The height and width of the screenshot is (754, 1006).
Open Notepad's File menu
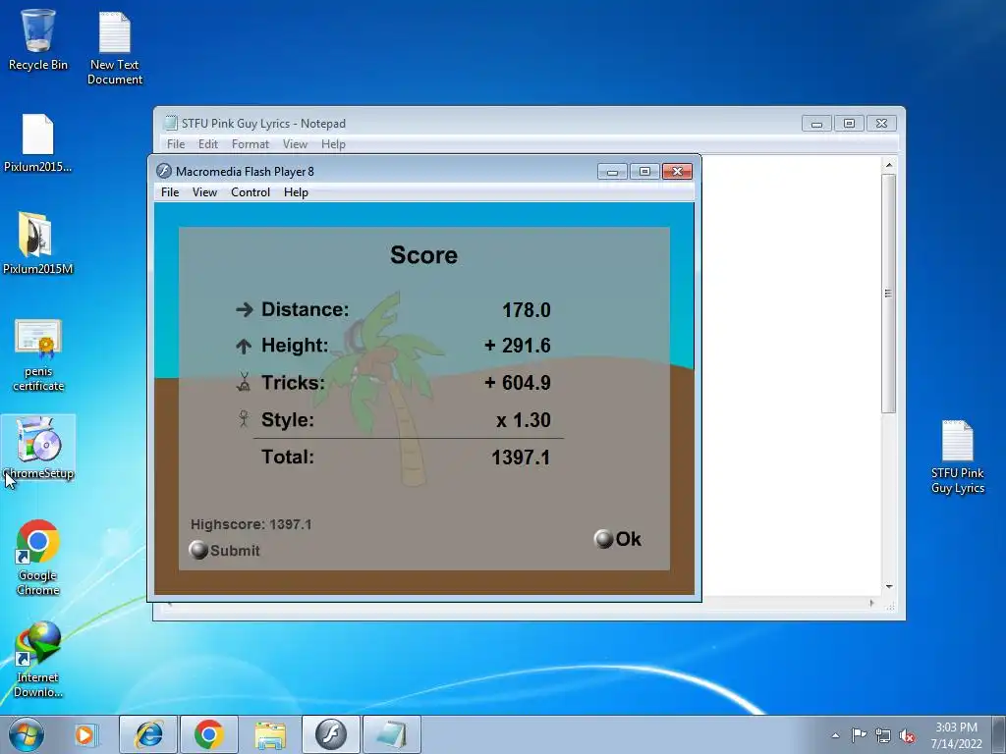click(176, 144)
